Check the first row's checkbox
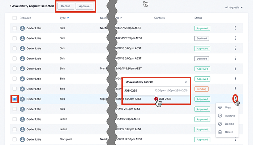 pyautogui.click(x=14, y=28)
